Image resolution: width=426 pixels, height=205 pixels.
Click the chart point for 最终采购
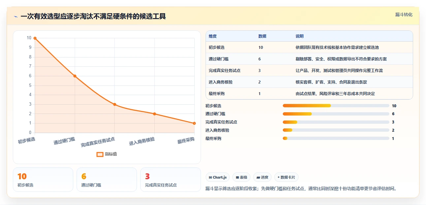tap(194, 123)
